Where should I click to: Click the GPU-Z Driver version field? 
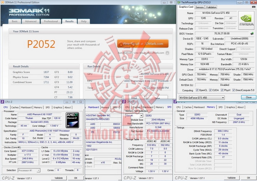pyautogui.click(x=225, y=69)
